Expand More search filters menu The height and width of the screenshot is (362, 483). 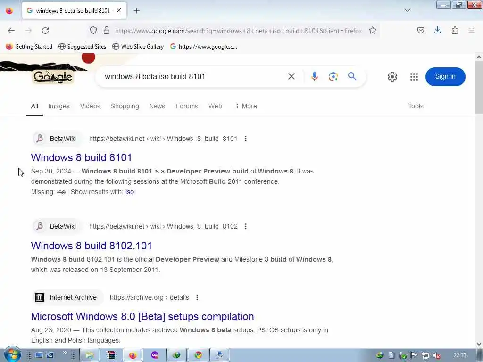click(x=246, y=106)
